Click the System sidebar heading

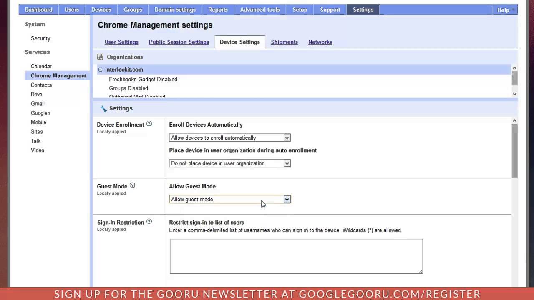[35, 24]
